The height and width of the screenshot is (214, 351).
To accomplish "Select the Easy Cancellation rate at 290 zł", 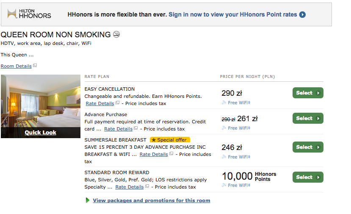I will (308, 93).
